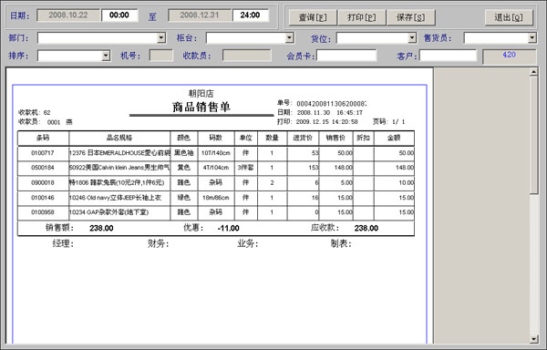Open the 排序 sort order dropdown
This screenshot has width=547, height=350.
tap(106, 56)
